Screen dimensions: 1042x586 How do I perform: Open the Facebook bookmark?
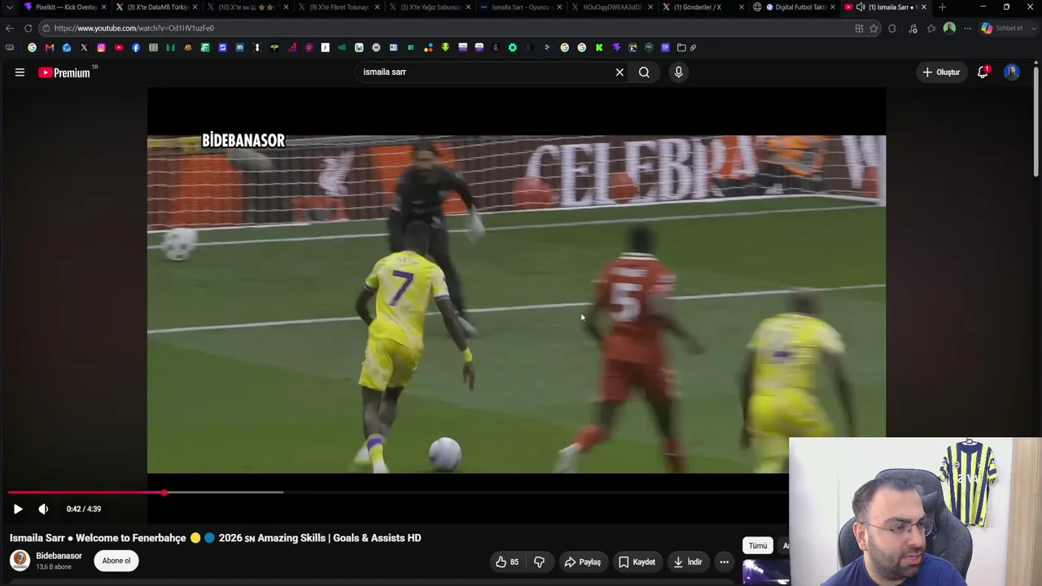(x=136, y=47)
